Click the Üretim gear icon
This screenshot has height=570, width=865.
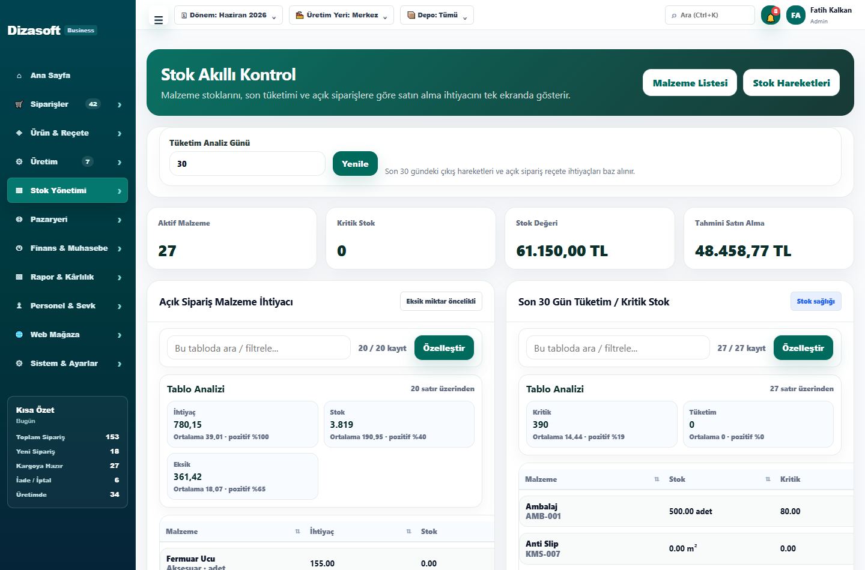click(19, 162)
